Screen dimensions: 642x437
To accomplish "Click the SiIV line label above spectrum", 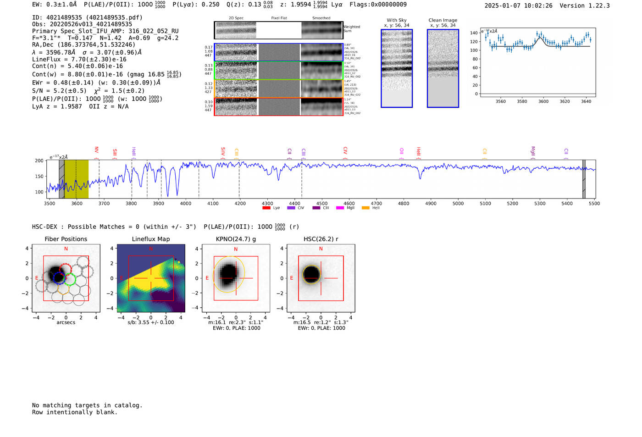I will (x=223, y=151).
